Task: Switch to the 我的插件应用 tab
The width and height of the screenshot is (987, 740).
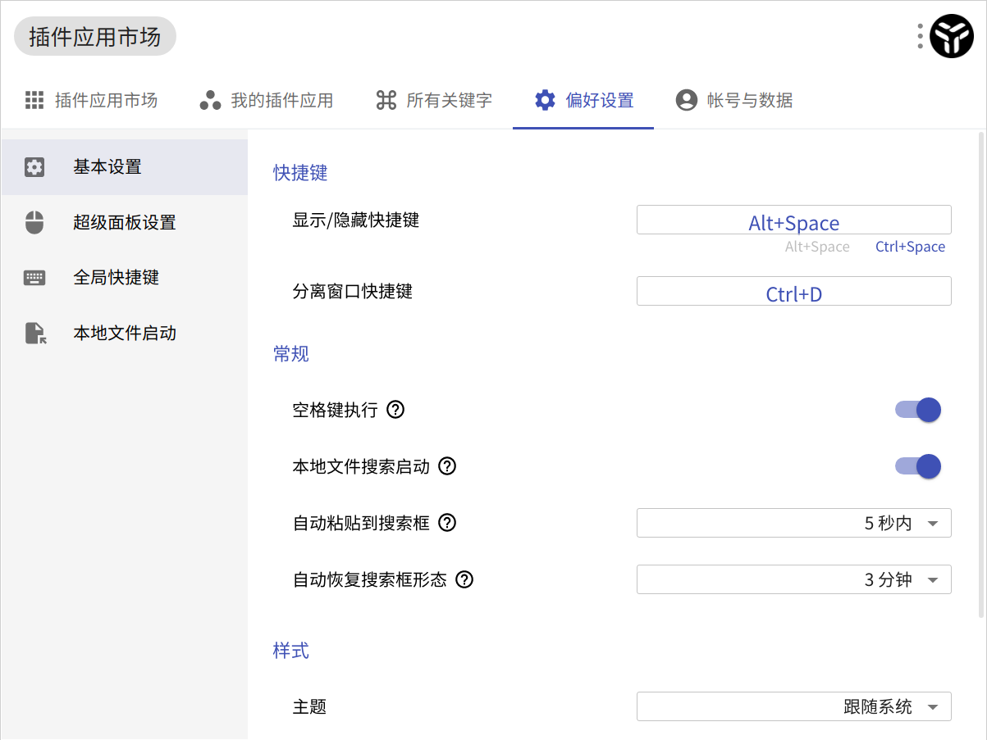Action: (267, 101)
